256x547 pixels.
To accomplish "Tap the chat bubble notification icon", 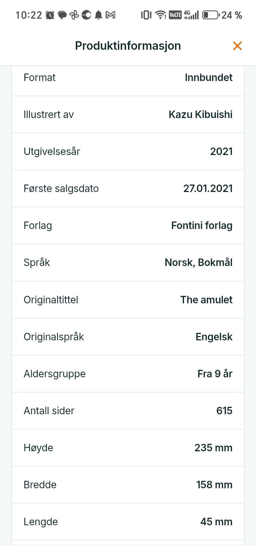I will coord(62,15).
